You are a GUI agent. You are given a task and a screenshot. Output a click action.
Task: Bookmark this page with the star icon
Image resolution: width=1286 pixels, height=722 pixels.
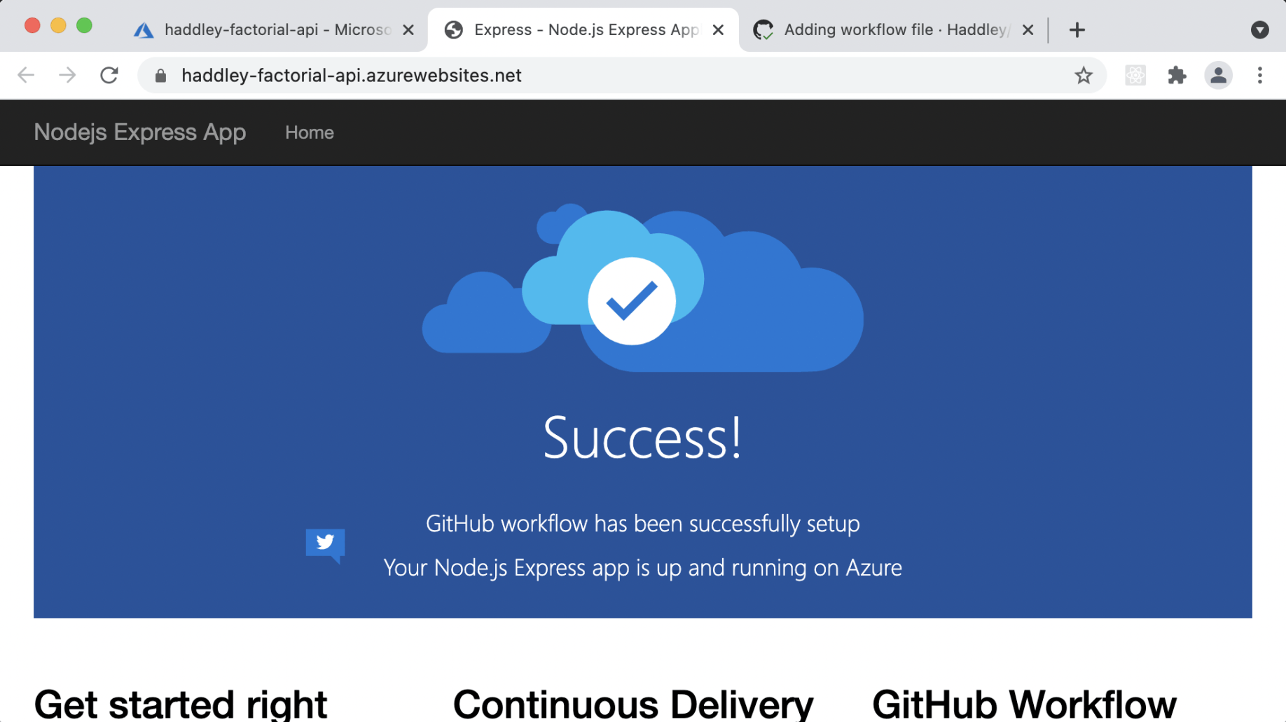tap(1083, 76)
